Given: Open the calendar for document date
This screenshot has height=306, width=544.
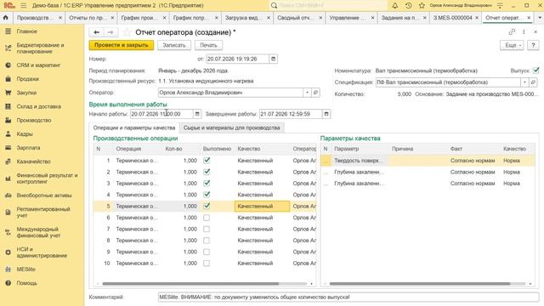Looking at the screenshot, I should click(274, 59).
